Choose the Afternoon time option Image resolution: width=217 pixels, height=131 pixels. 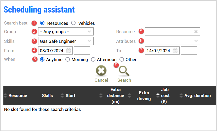(93, 59)
